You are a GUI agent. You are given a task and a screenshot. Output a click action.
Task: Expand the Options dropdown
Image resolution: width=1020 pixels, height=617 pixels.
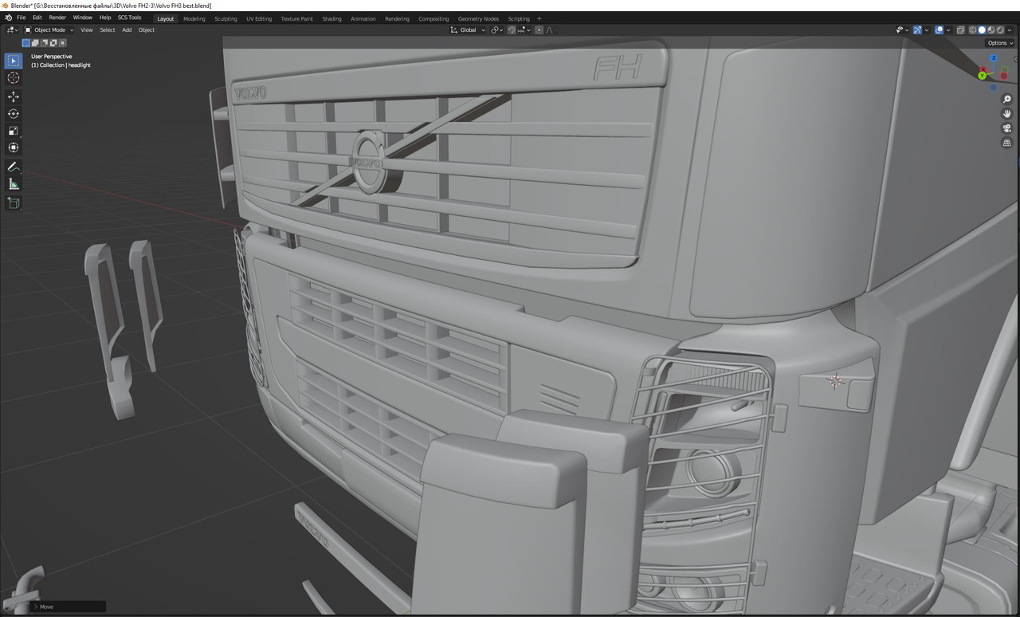tap(1000, 43)
